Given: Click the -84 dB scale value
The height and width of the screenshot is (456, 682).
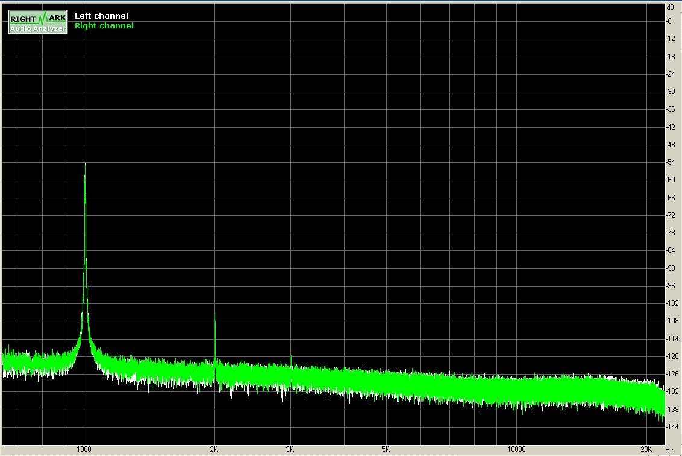Looking at the screenshot, I should click(671, 251).
